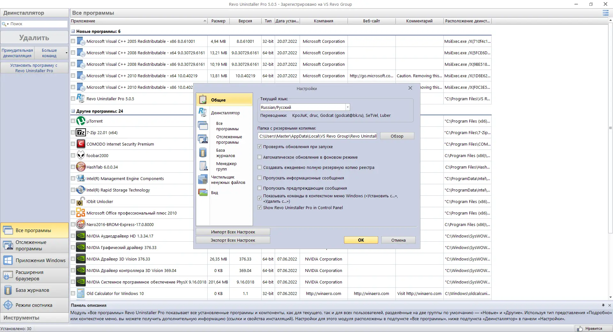The width and height of the screenshot is (613, 332).
Task: Close the Настройки dialog with X
Action: click(x=410, y=88)
